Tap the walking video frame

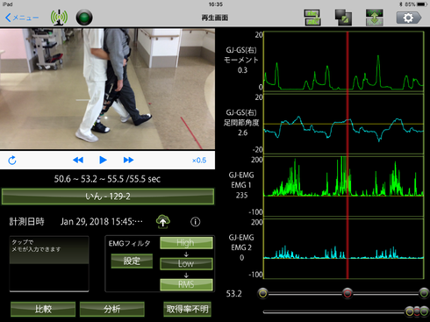click(107, 89)
